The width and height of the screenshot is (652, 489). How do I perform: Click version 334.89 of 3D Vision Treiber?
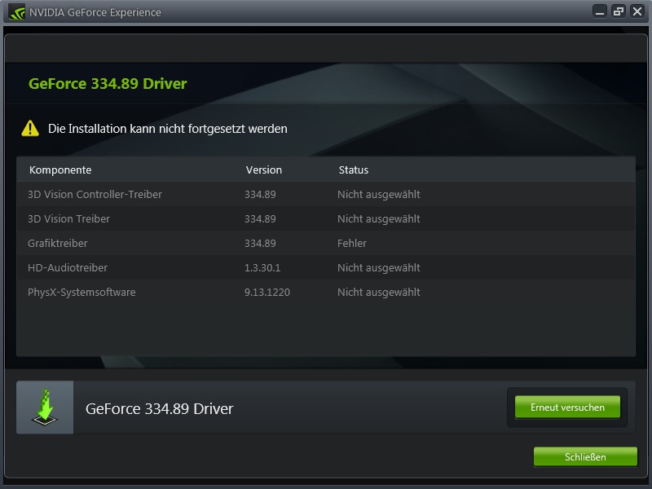tap(260, 218)
